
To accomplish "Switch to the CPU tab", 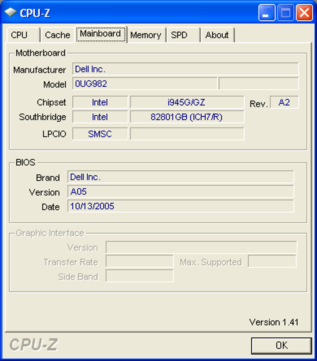I will pyautogui.click(x=23, y=35).
